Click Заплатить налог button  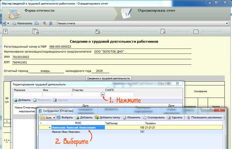pos(208,31)
